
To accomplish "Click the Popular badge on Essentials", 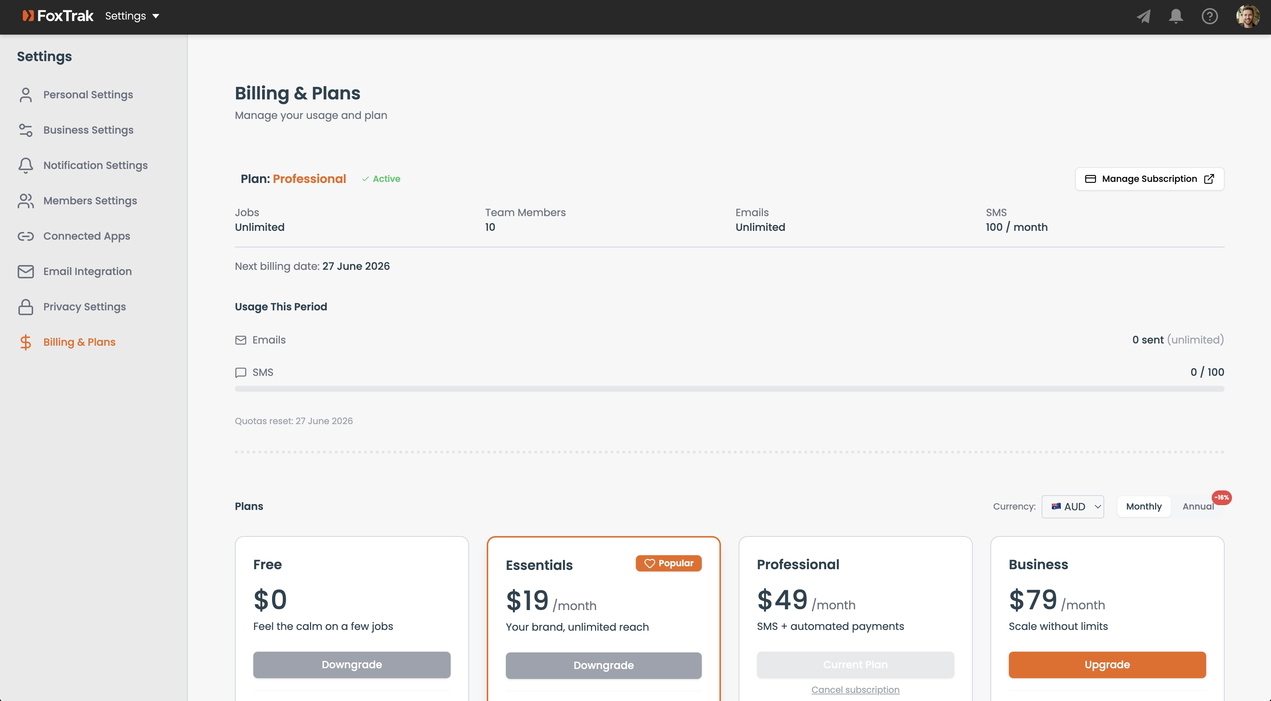I will click(669, 563).
